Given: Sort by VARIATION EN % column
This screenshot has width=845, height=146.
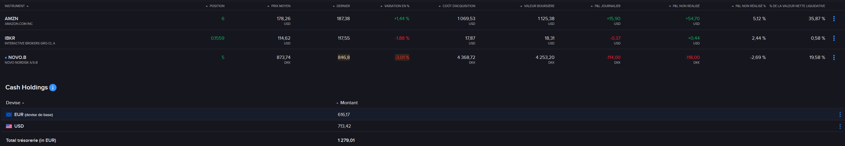Looking at the screenshot, I should point(397,6).
